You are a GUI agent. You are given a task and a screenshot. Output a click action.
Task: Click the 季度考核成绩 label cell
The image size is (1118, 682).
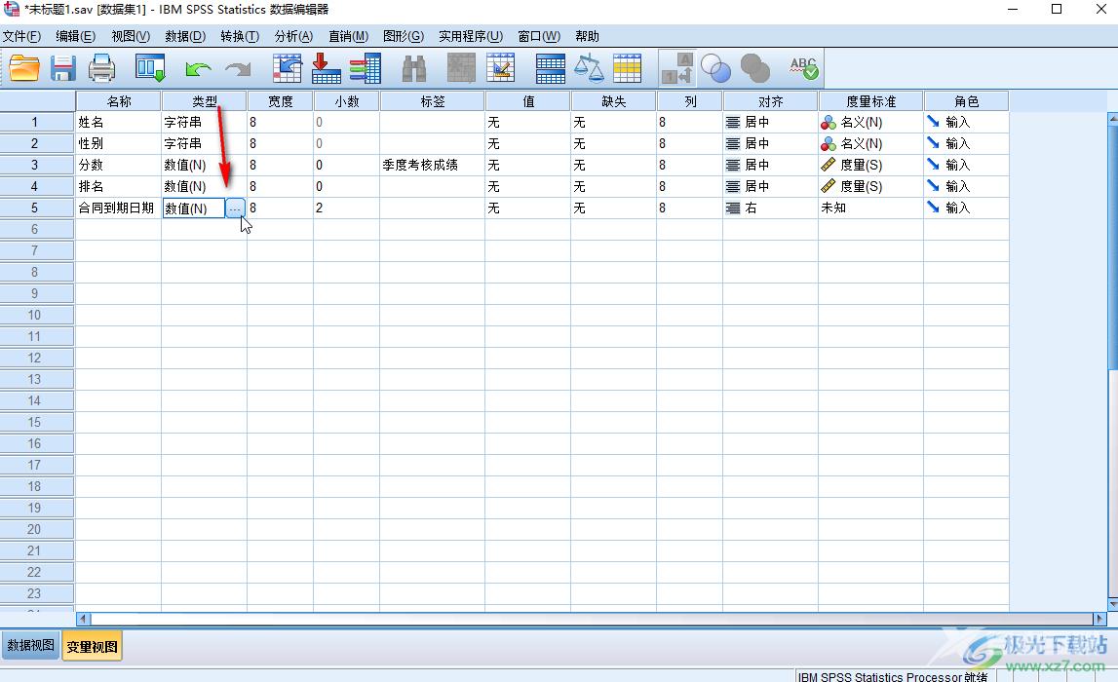tap(432, 165)
